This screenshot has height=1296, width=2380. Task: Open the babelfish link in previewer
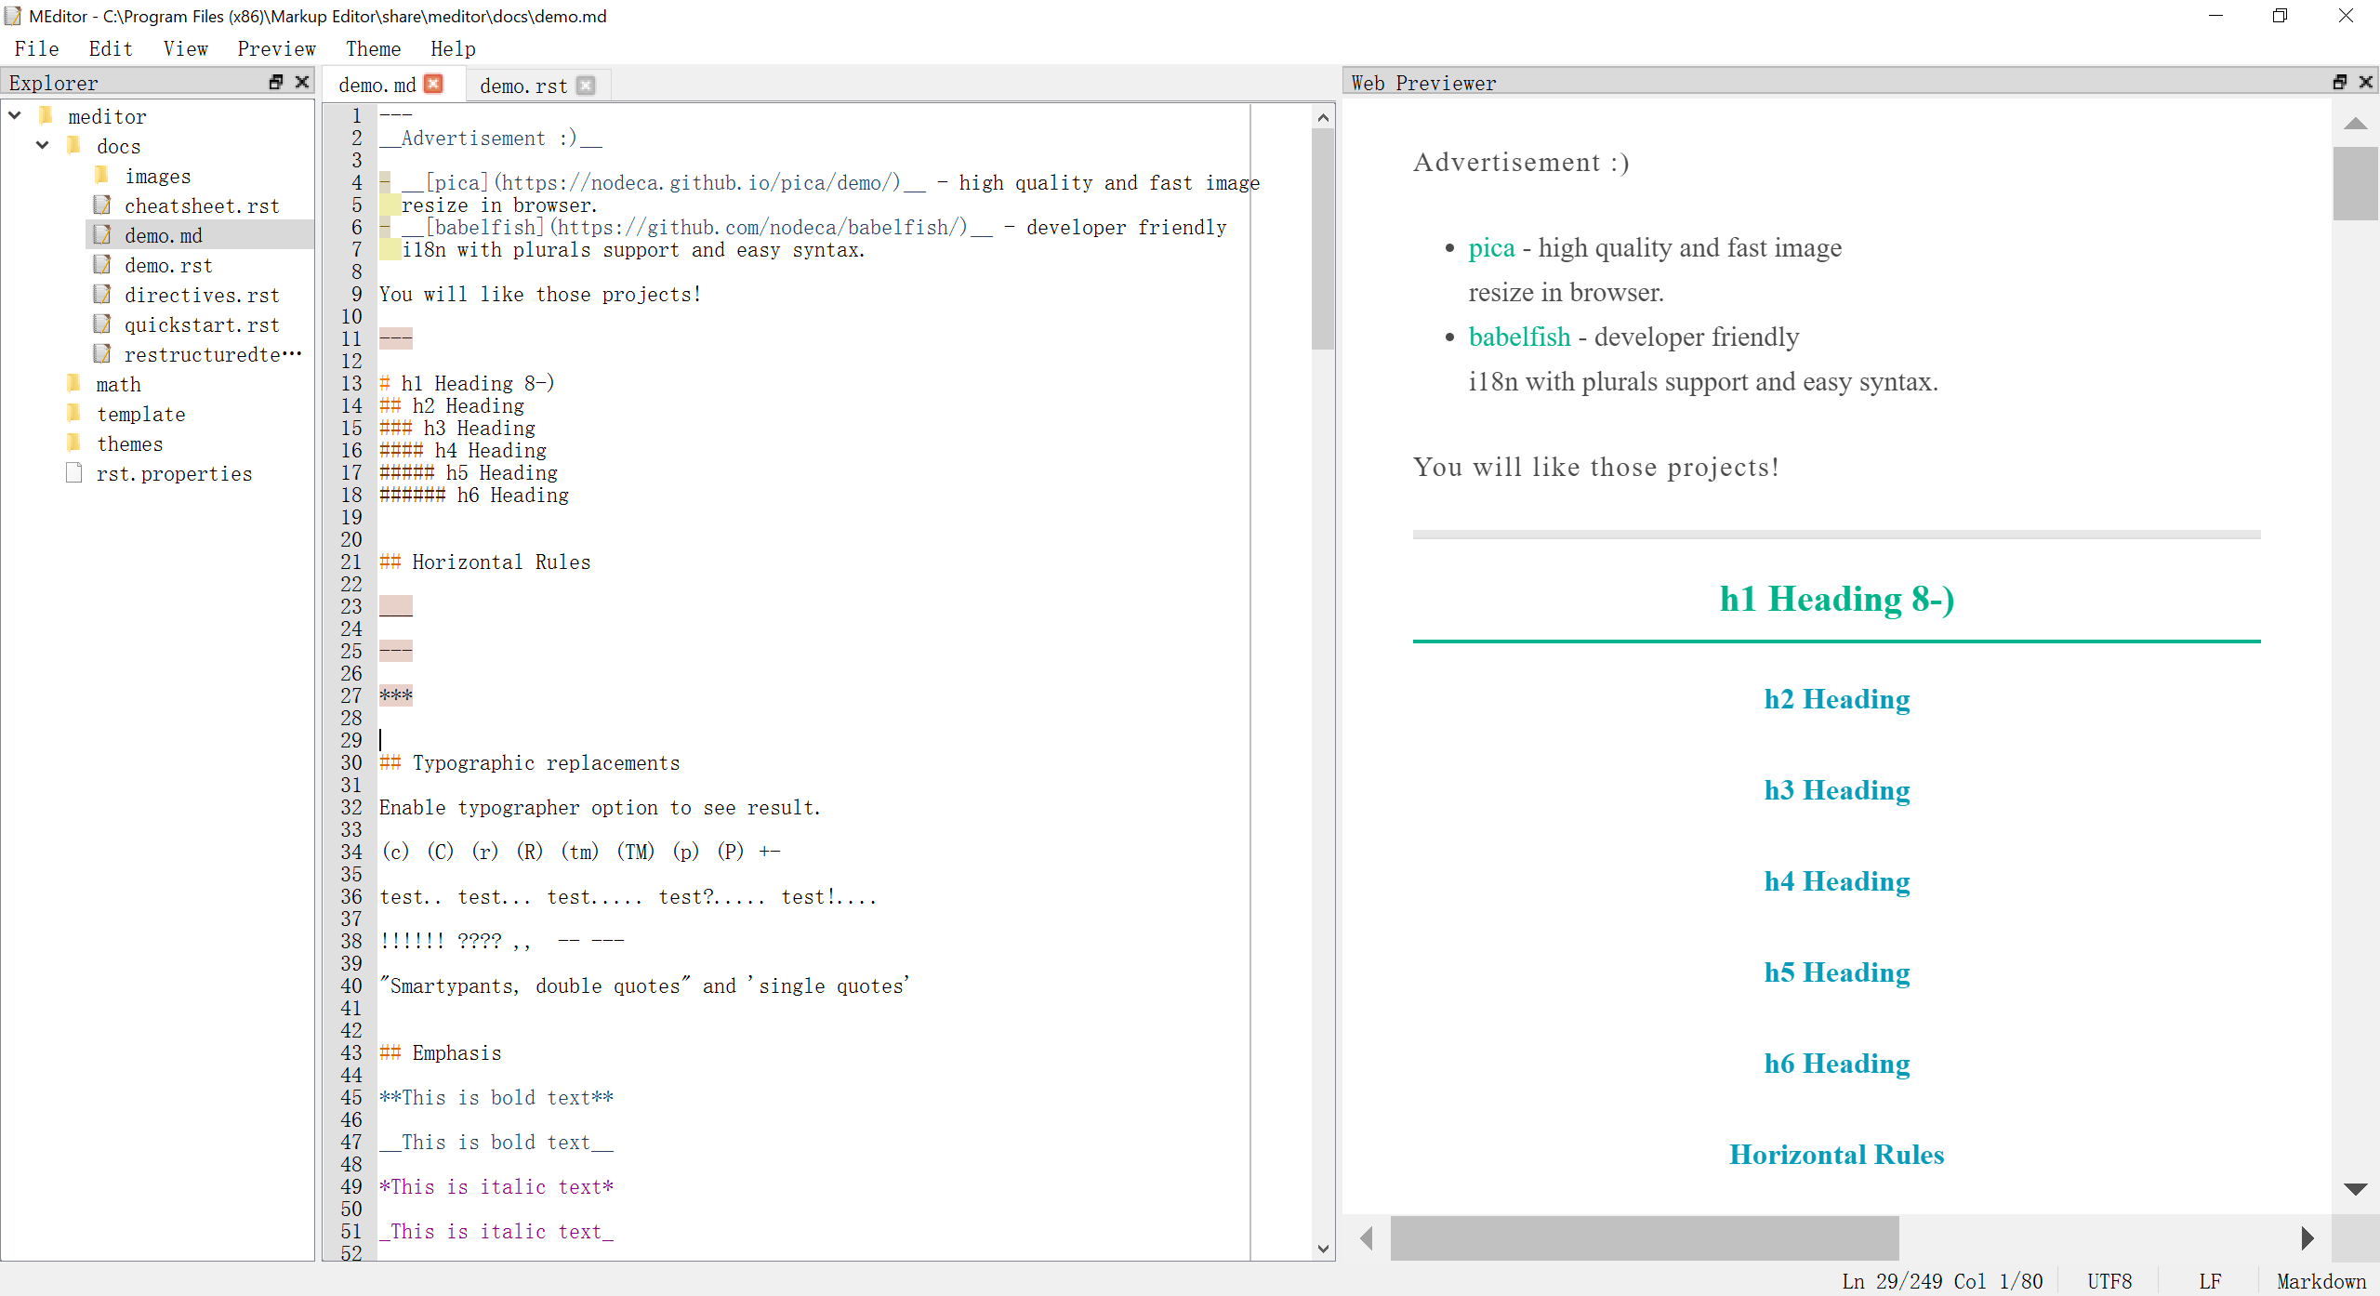click(x=1519, y=337)
